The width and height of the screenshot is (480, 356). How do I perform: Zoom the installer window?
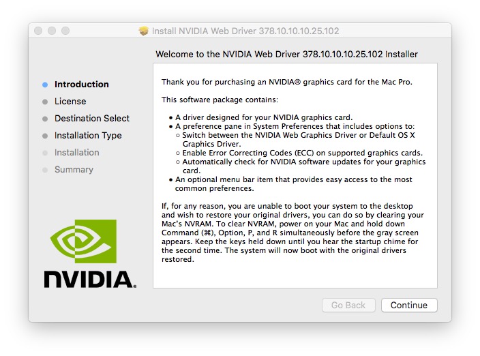coord(65,31)
